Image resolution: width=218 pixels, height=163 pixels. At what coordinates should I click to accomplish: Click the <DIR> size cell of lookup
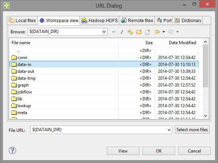145,106
